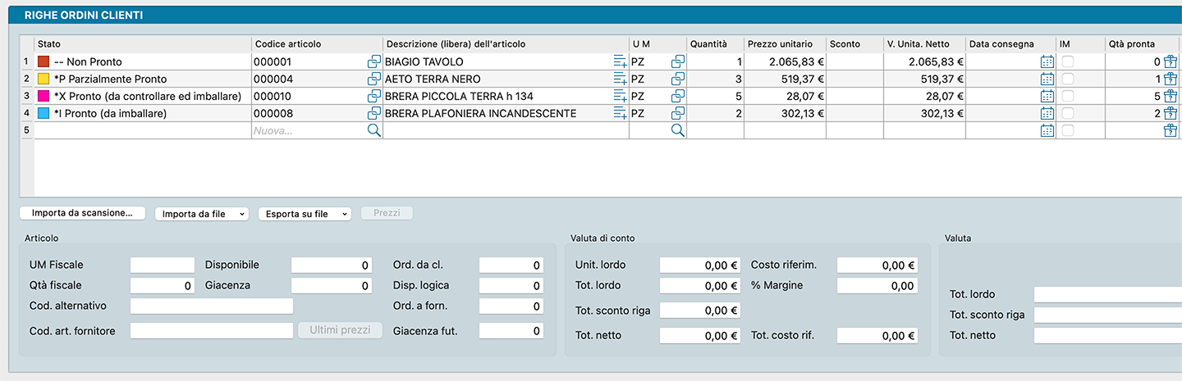Open article link icon for code 000001
The height and width of the screenshot is (381, 1182).
pyautogui.click(x=373, y=61)
